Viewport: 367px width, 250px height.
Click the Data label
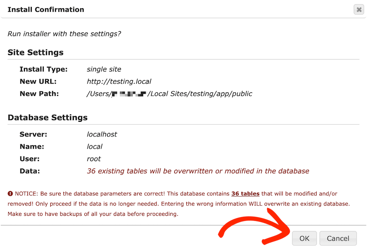pos(30,171)
